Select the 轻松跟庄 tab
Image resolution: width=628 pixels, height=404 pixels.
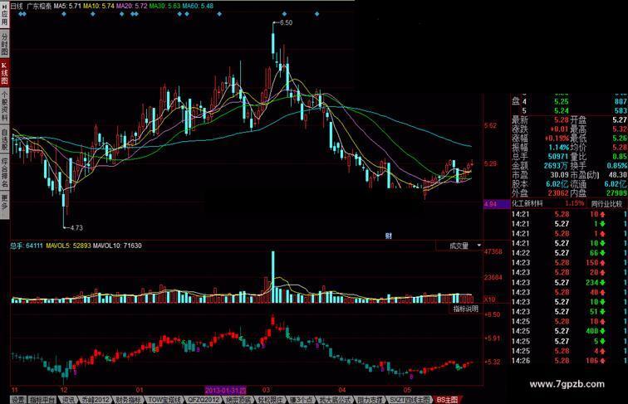coord(270,400)
